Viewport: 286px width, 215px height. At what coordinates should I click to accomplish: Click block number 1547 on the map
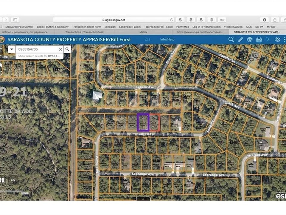click(x=198, y=128)
